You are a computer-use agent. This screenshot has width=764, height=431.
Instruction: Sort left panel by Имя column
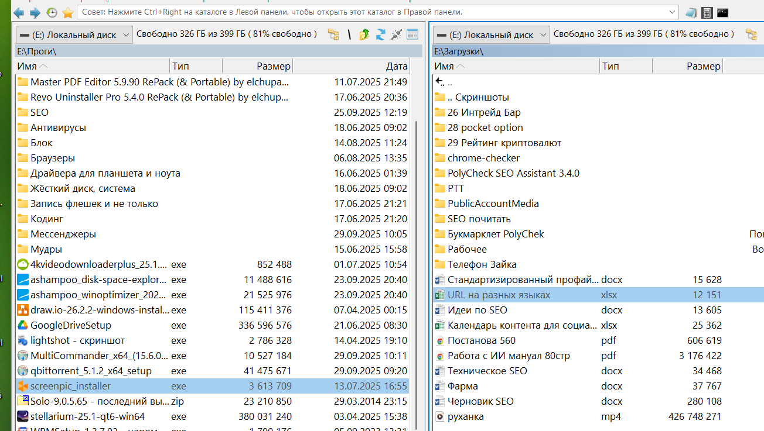tap(93, 66)
